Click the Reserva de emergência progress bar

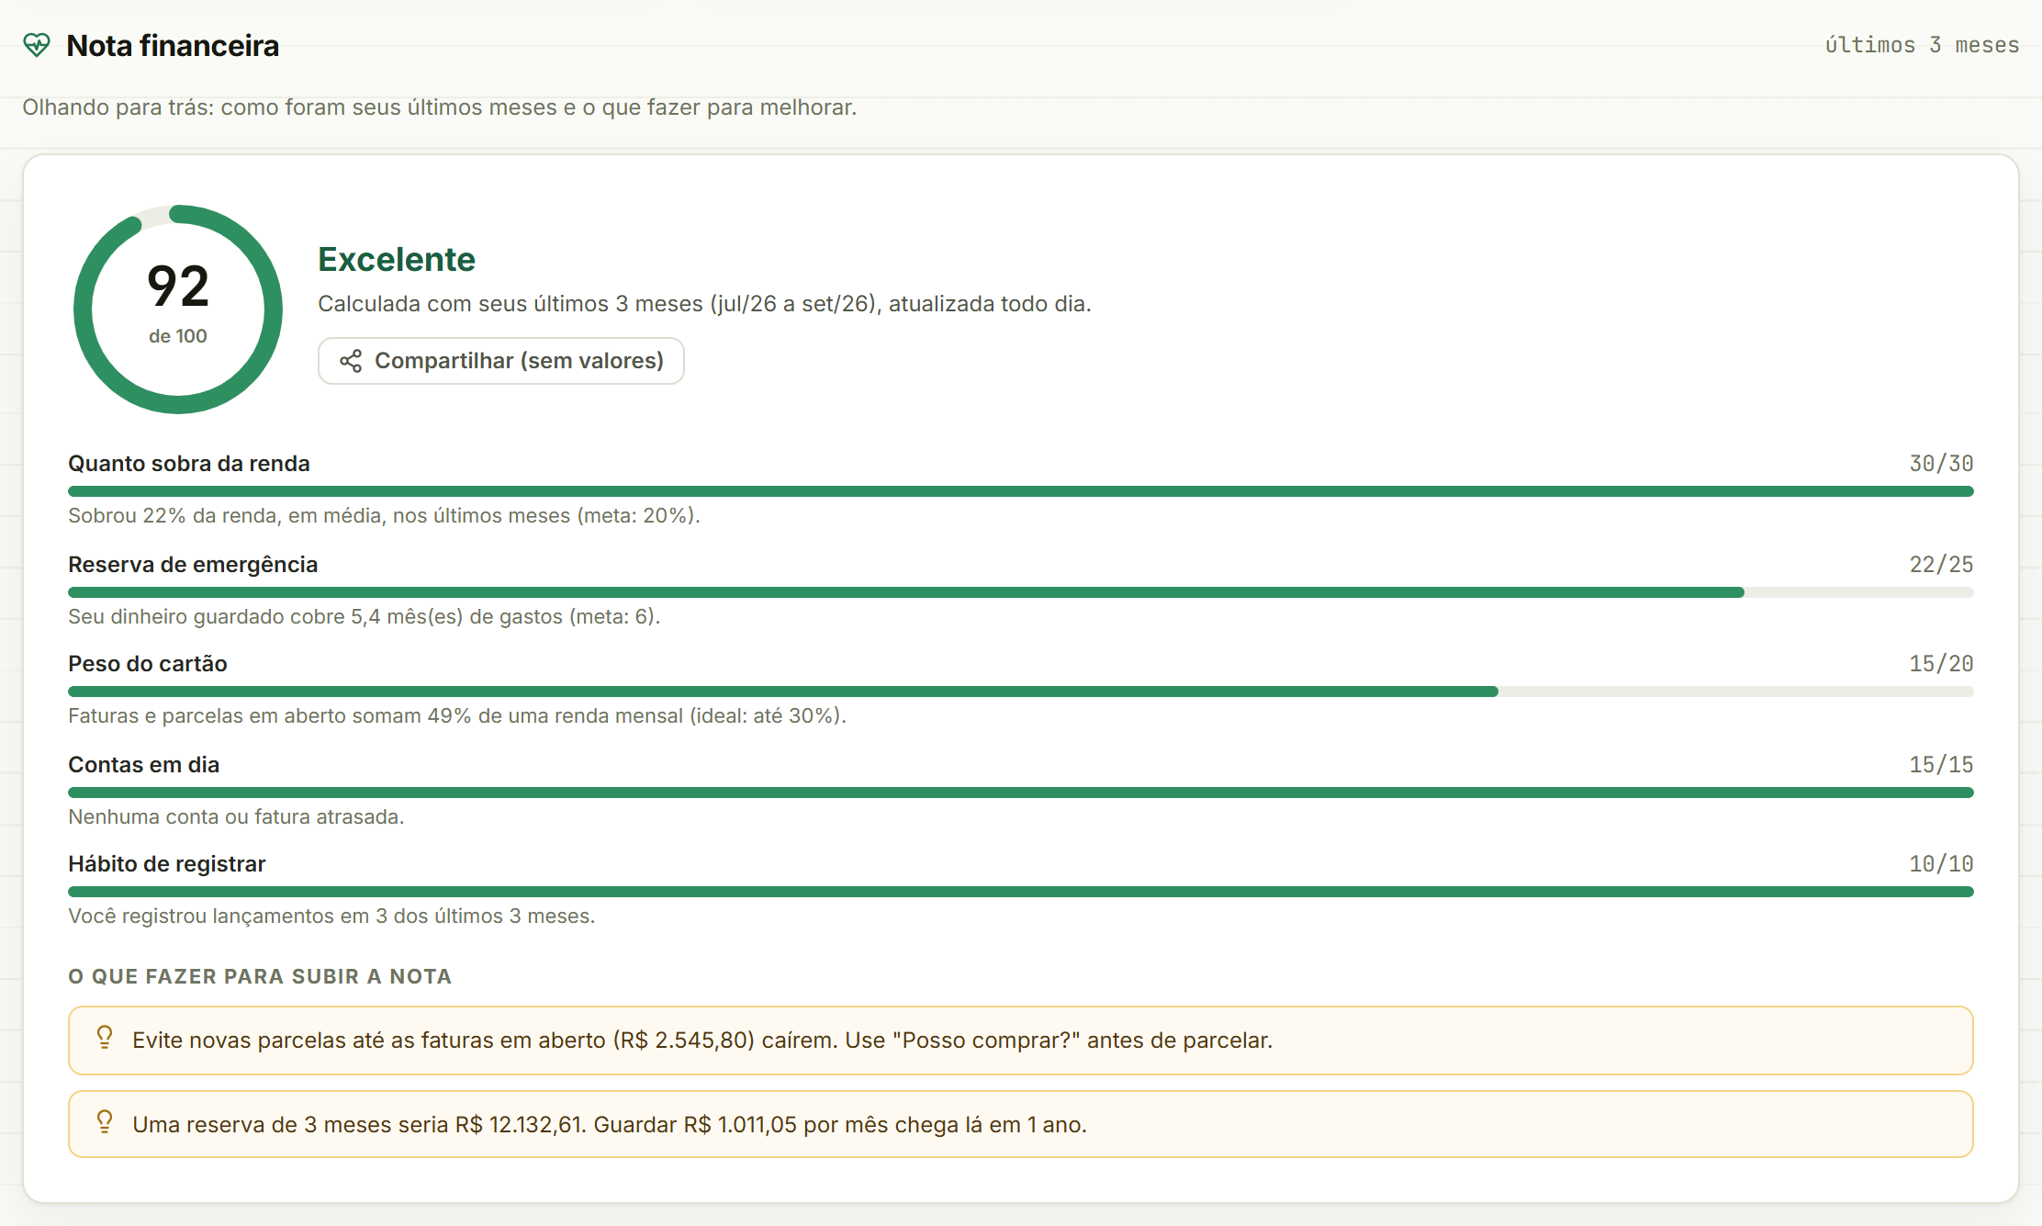click(x=1021, y=592)
